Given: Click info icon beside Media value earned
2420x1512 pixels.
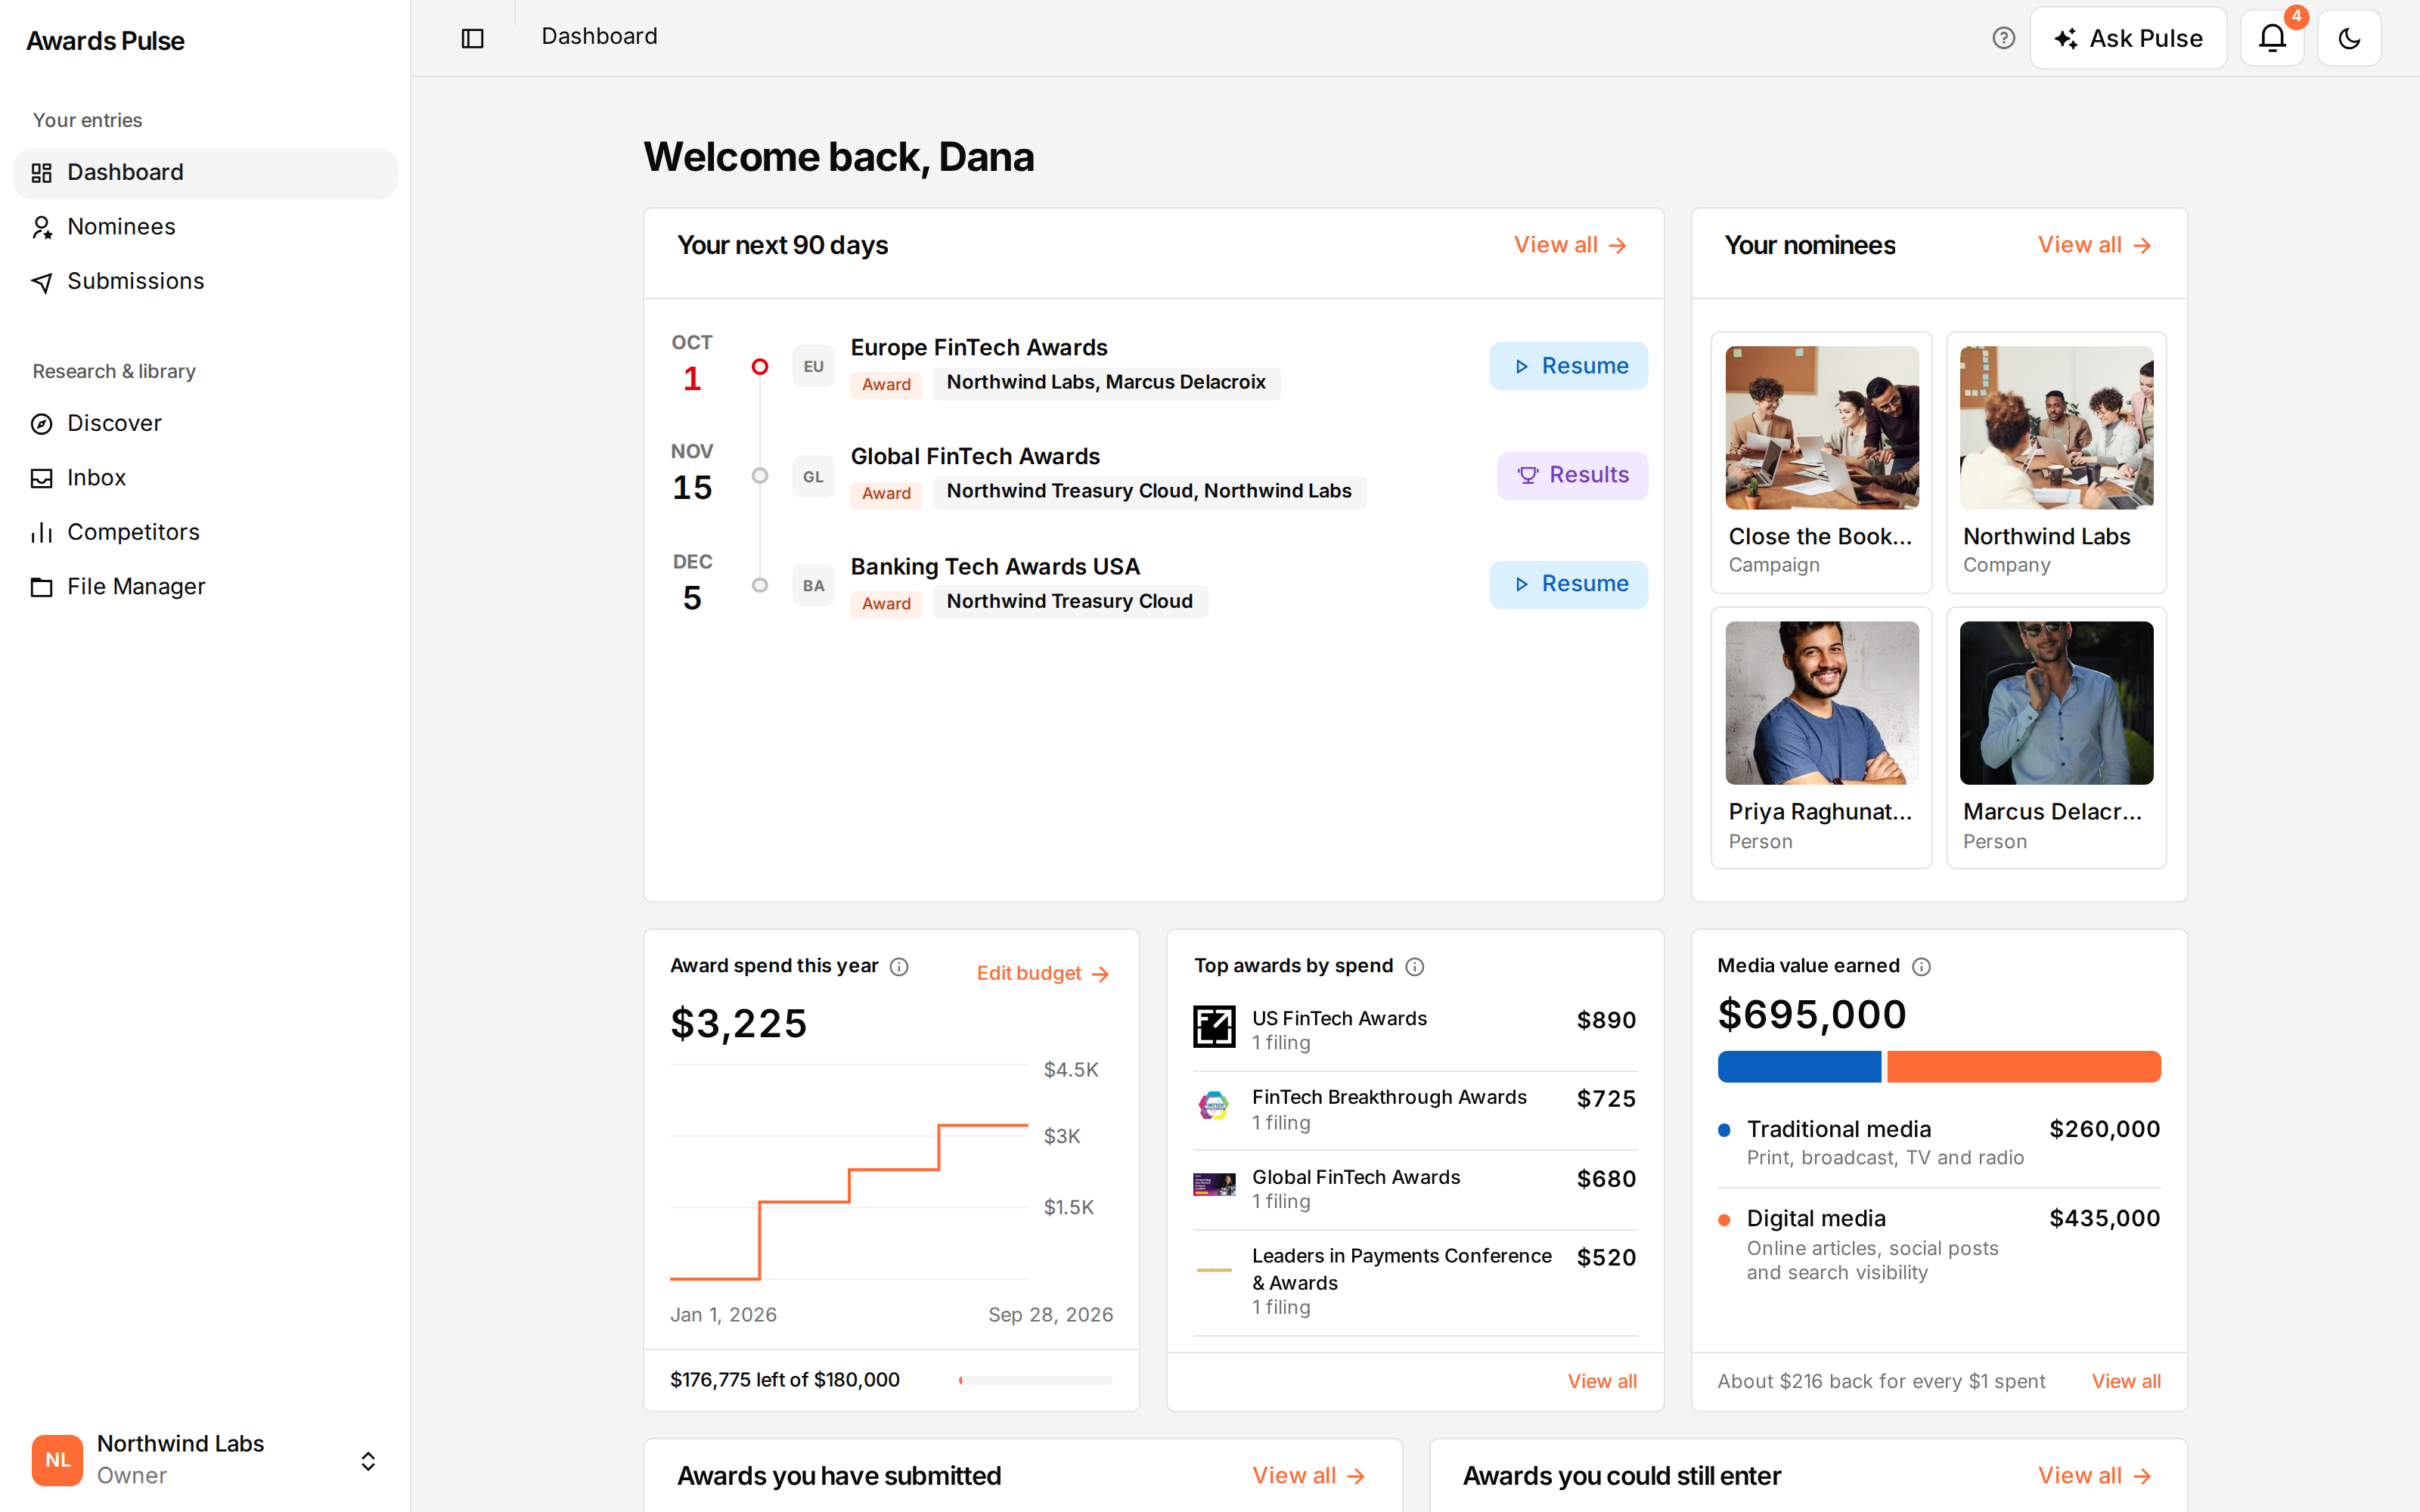Looking at the screenshot, I should tap(1921, 966).
